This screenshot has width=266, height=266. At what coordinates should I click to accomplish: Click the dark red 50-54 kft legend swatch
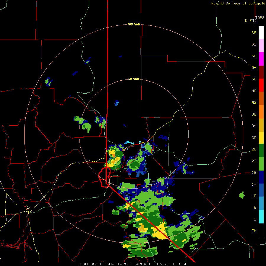click(x=261, y=72)
